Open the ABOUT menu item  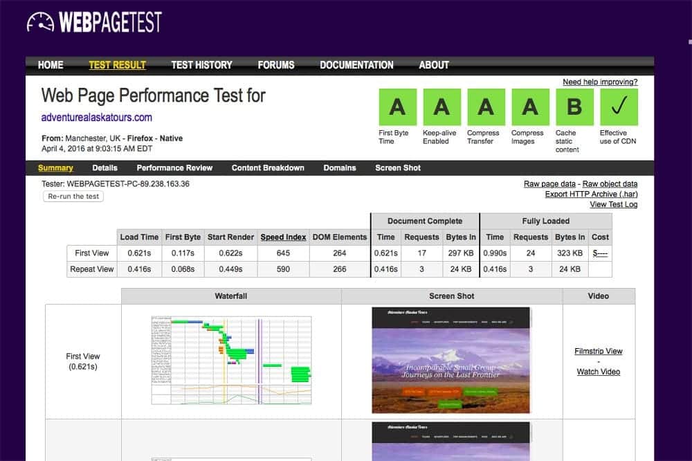434,65
